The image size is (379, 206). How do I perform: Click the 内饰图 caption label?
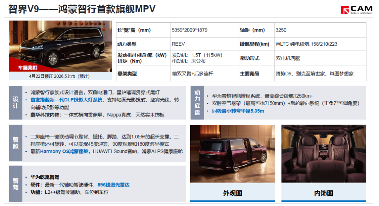(x=324, y=193)
